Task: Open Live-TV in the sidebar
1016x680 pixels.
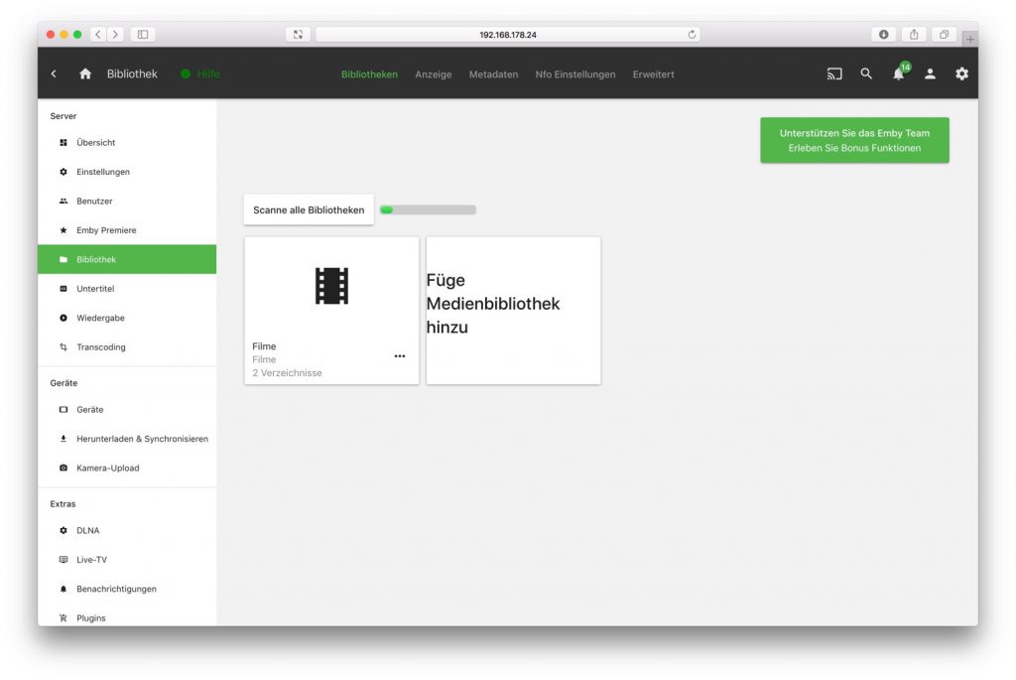Action: [x=127, y=560]
